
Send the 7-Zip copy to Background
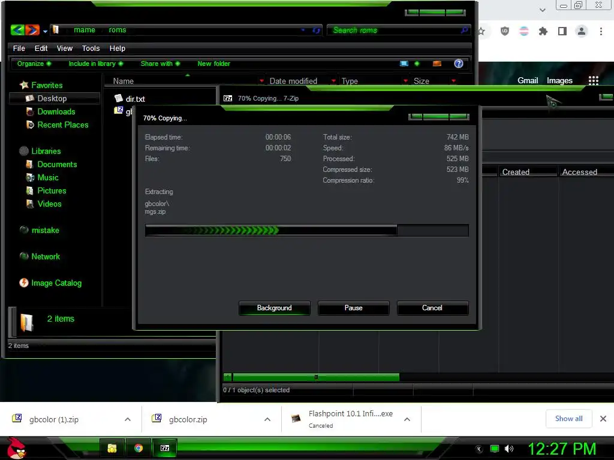tap(274, 308)
